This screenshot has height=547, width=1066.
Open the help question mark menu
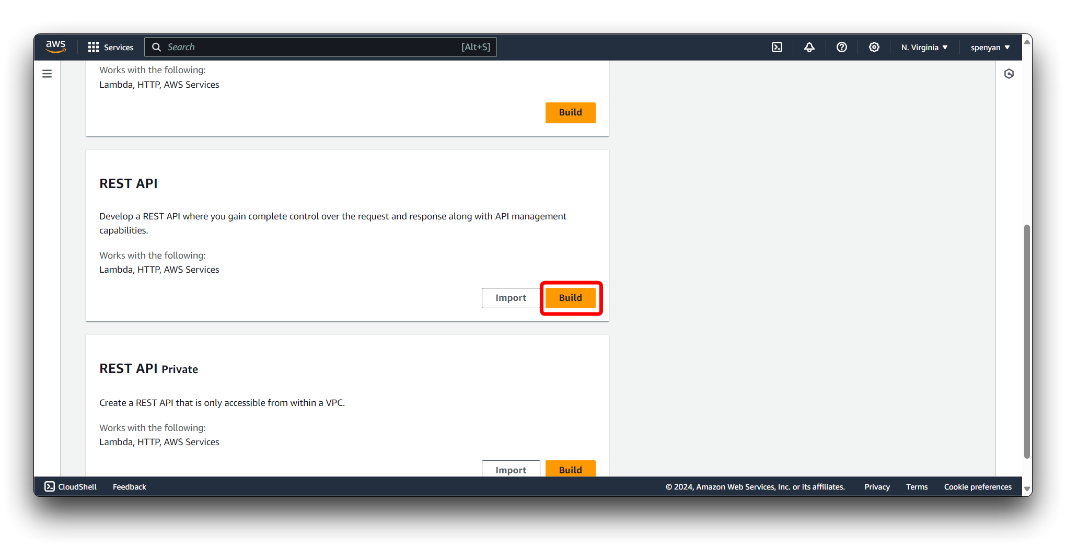tap(842, 47)
